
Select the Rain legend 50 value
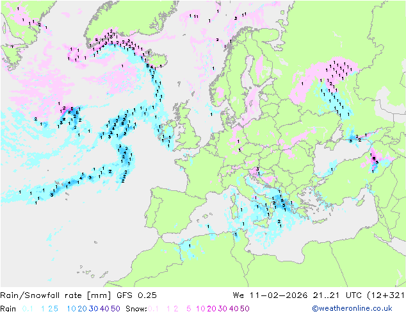pos(115,309)
